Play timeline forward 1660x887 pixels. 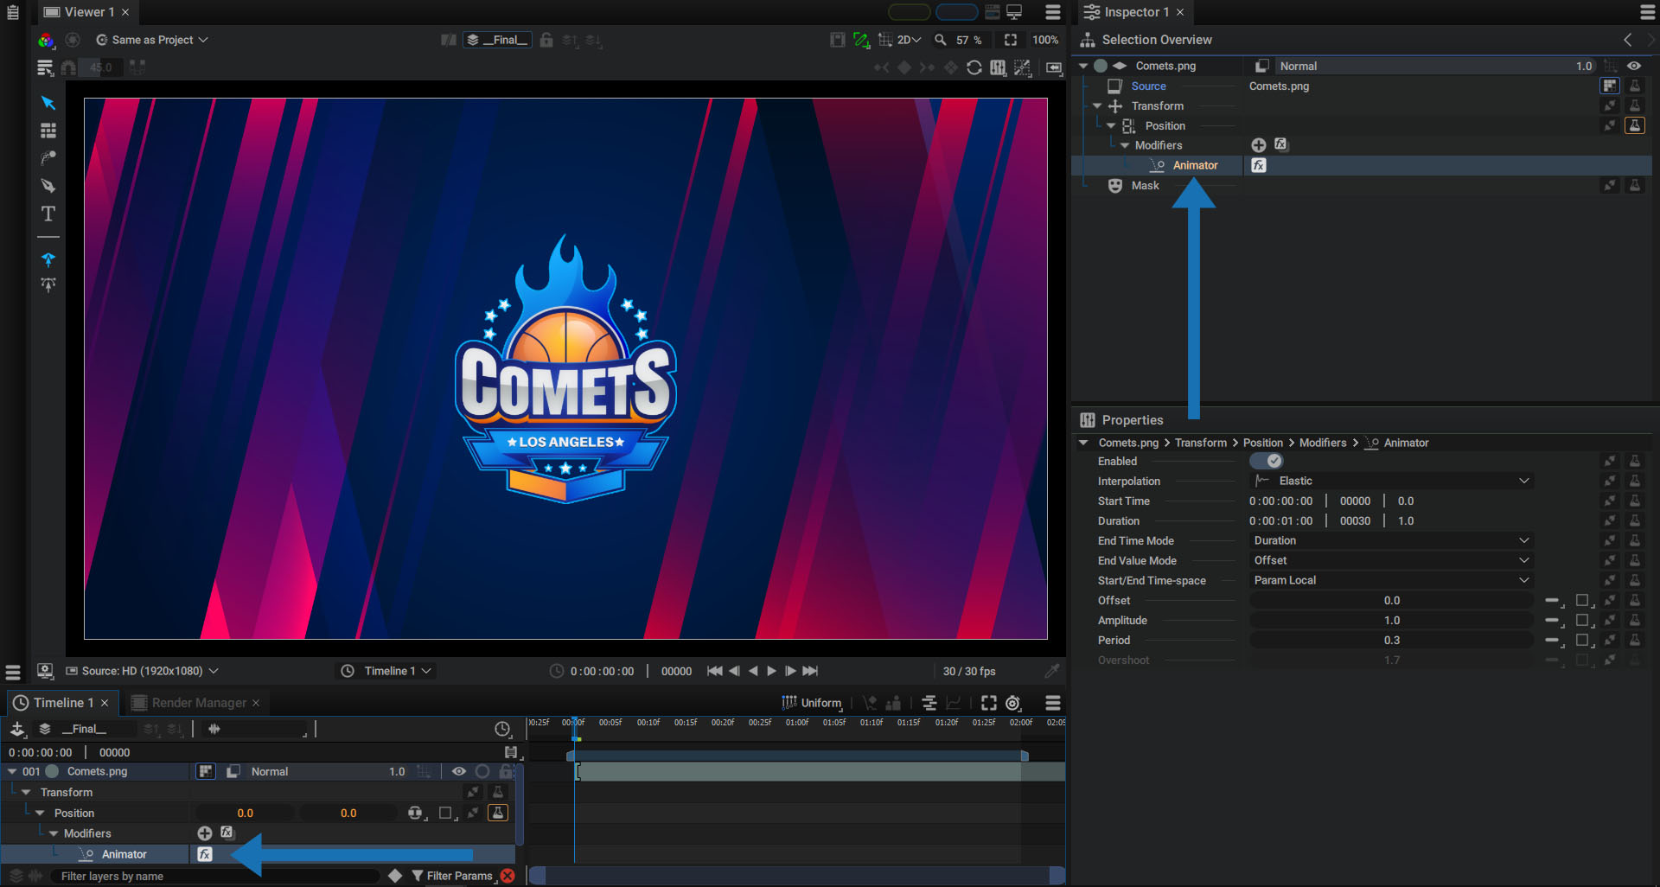point(771,671)
